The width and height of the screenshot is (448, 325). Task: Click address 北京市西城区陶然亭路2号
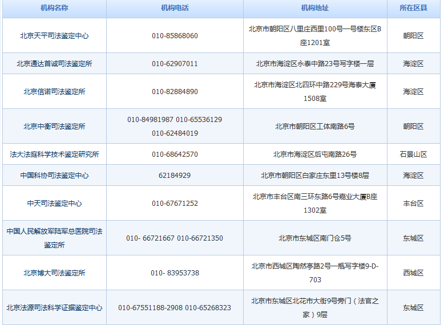[315, 273]
